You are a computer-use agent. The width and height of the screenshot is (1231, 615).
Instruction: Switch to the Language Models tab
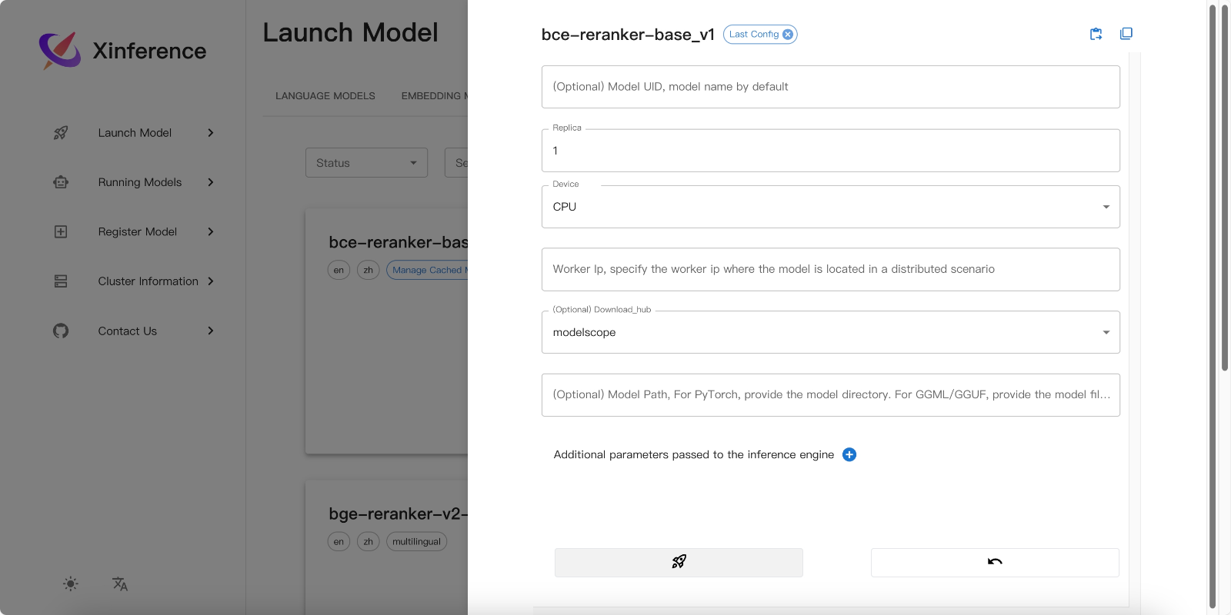coord(325,96)
